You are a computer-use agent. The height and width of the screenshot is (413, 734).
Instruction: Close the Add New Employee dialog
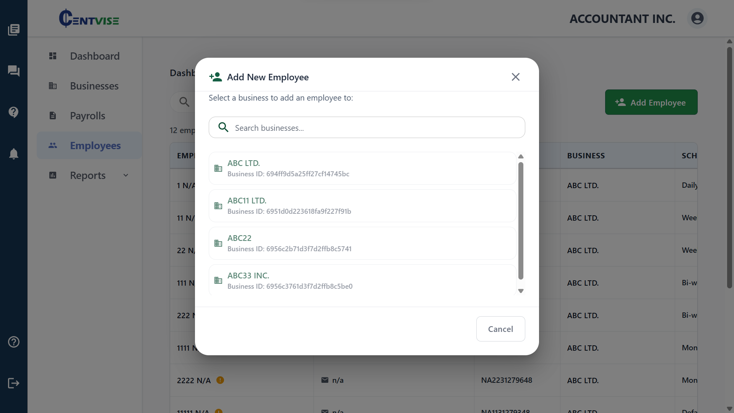(x=515, y=76)
